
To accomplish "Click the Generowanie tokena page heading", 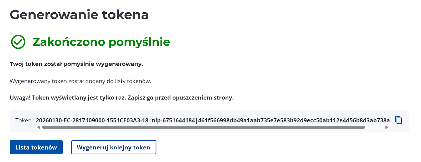I will [79, 15].
